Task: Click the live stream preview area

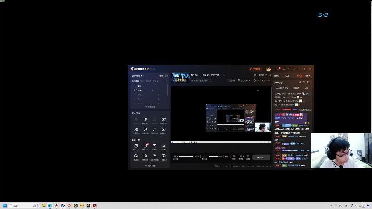Action: 221,115
